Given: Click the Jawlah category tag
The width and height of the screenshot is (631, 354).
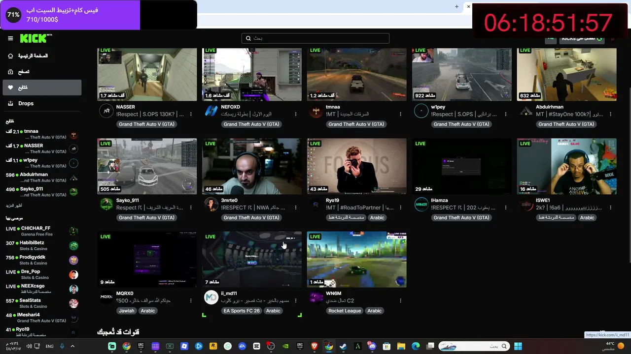Looking at the screenshot, I should [x=126, y=311].
